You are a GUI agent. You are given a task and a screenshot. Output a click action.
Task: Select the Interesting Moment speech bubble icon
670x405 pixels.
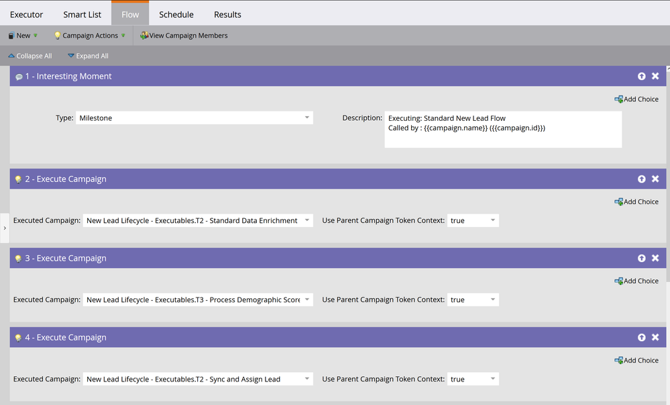[x=19, y=76]
